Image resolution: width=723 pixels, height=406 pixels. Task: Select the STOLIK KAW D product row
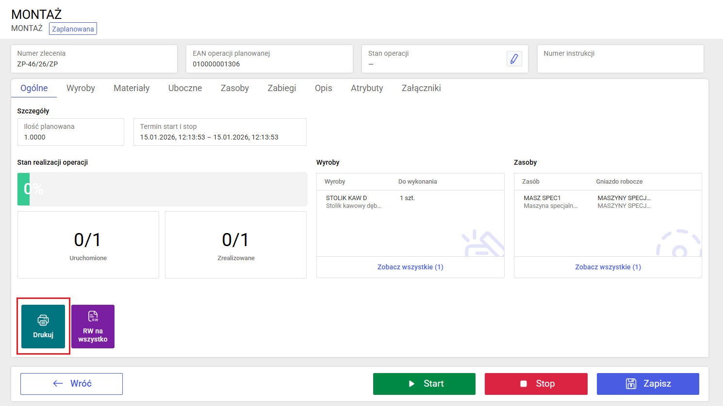coord(411,202)
